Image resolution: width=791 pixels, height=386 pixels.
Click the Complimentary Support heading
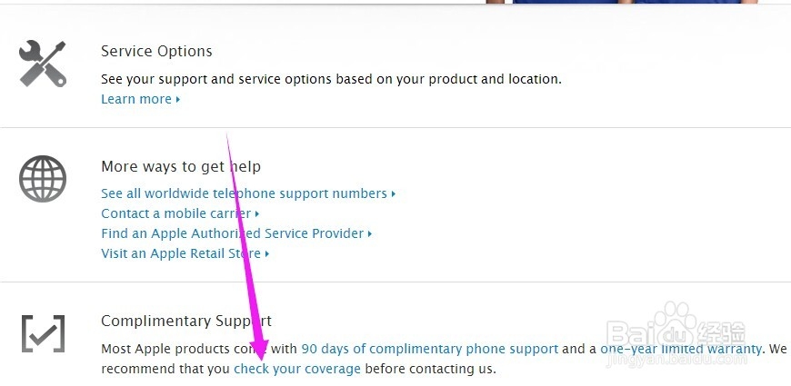[185, 321]
